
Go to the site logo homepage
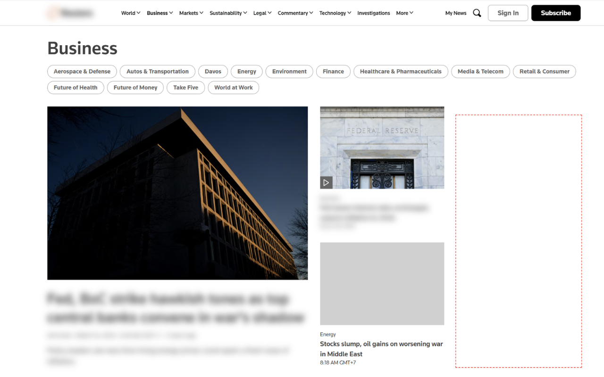tap(71, 13)
